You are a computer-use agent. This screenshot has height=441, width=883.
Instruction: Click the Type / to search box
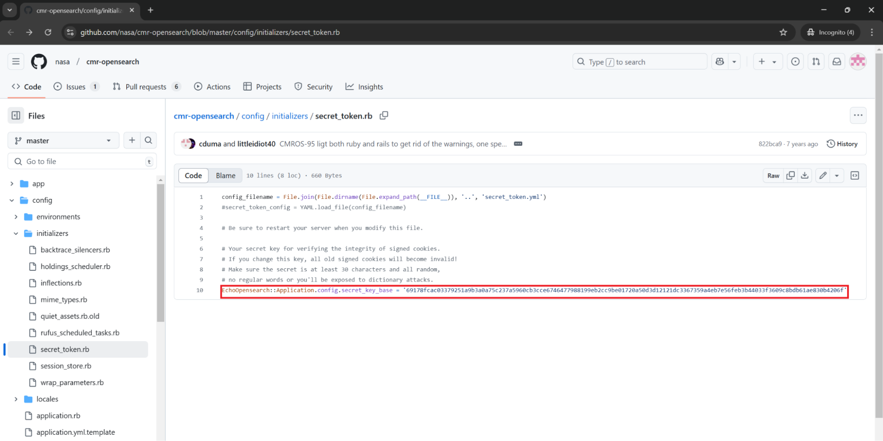640,62
